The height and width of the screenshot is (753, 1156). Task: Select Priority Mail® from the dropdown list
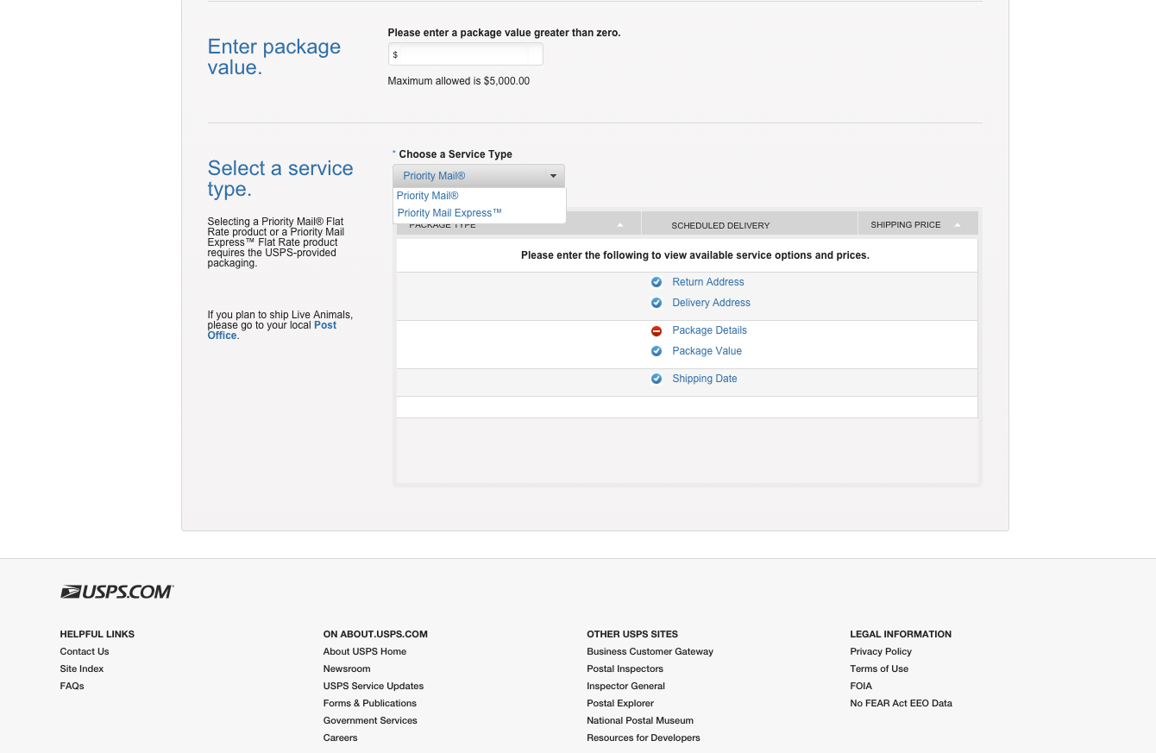point(428,196)
